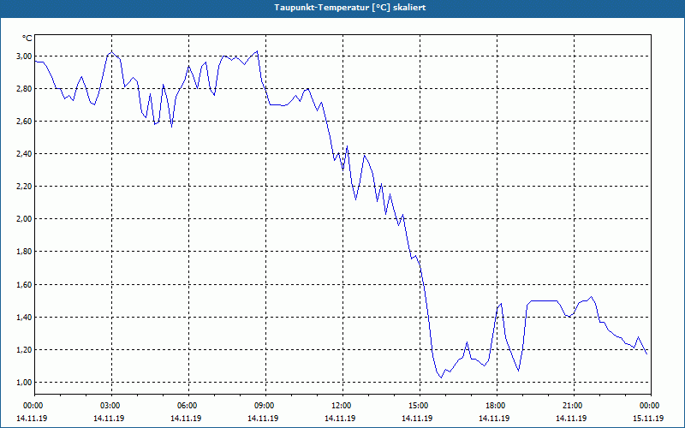The height and width of the screenshot is (428, 685).
Task: Select the '3,00' y-axis value
Action: point(25,56)
